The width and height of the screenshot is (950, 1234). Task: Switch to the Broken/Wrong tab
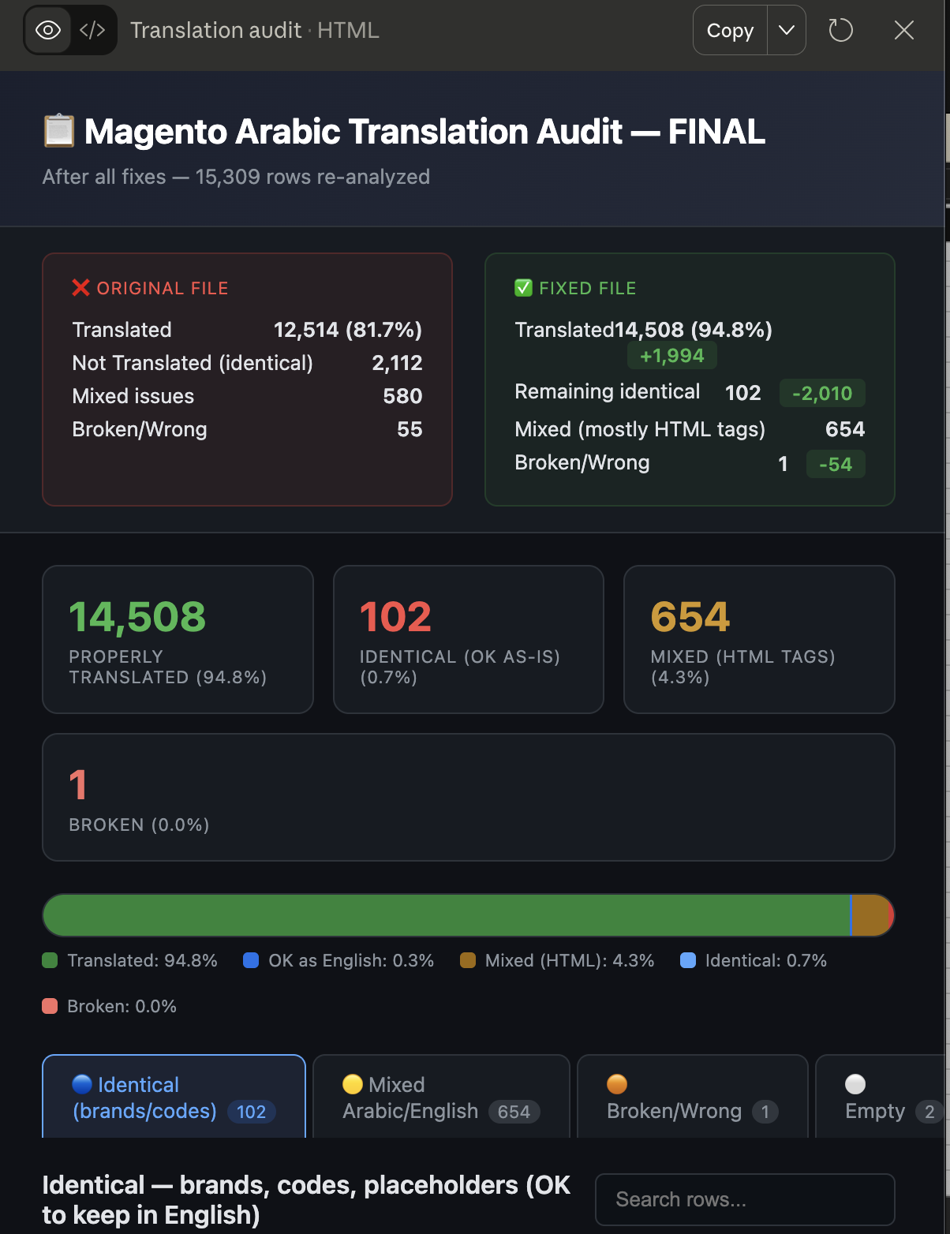[692, 1098]
